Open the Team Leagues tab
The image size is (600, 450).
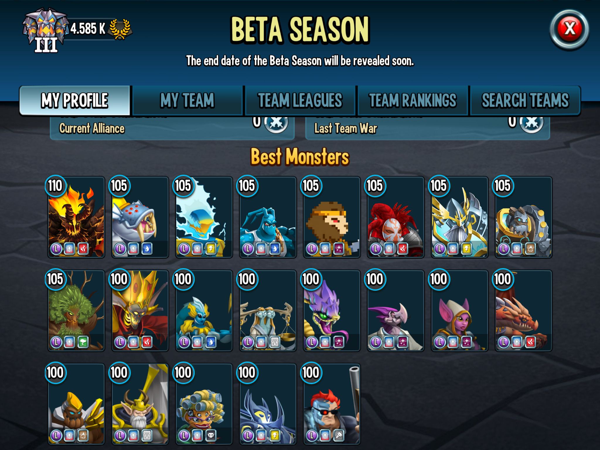(300, 100)
